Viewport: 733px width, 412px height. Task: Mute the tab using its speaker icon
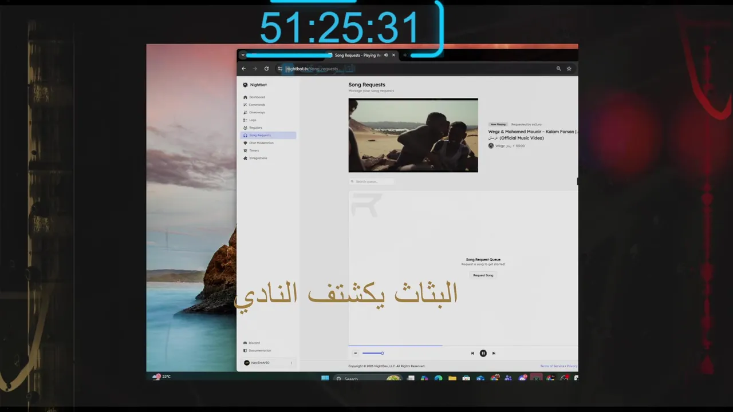coord(386,55)
